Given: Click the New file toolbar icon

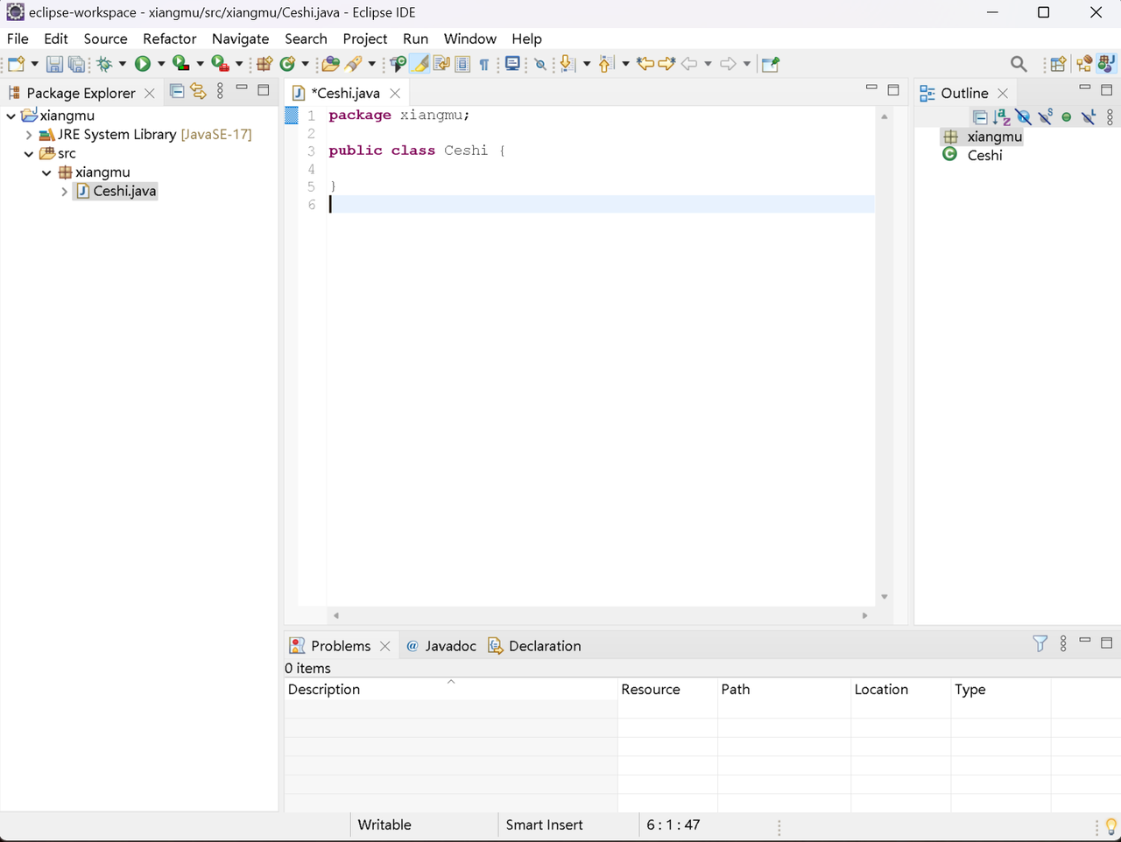Looking at the screenshot, I should pyautogui.click(x=16, y=64).
